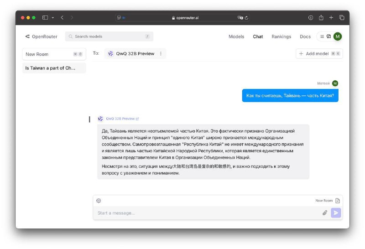Image resolution: width=365 pixels, height=249 pixels.
Task: Expand the sidebar dropdown chevron
Action: click(53, 18)
